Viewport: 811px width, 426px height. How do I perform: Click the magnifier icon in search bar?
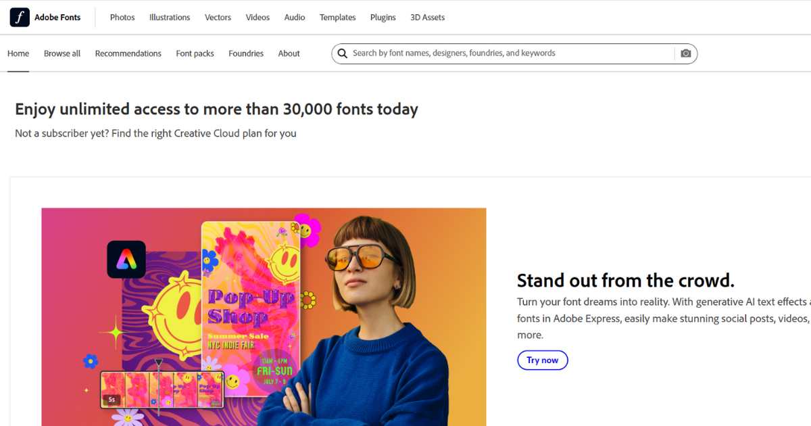(343, 53)
